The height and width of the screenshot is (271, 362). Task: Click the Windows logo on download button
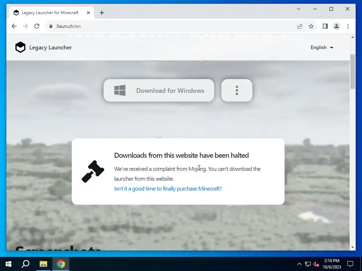[120, 90]
